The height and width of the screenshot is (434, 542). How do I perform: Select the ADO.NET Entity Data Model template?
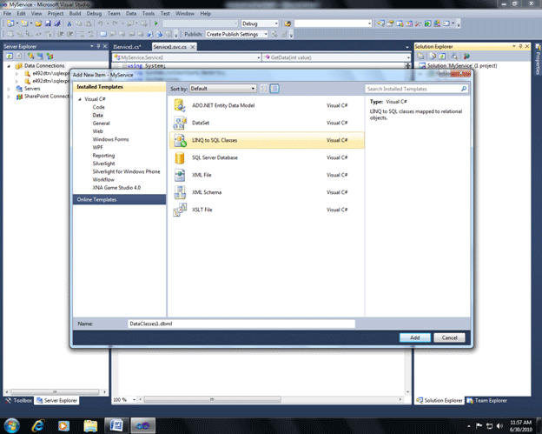267,105
